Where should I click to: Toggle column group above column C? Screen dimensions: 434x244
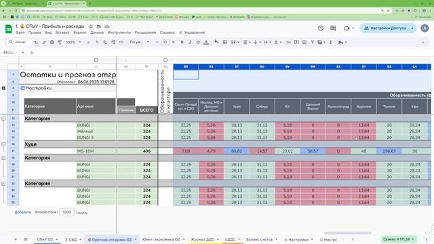[96, 60]
